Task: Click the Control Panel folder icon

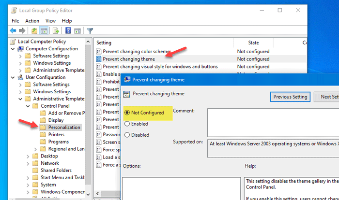Action: coord(35,106)
